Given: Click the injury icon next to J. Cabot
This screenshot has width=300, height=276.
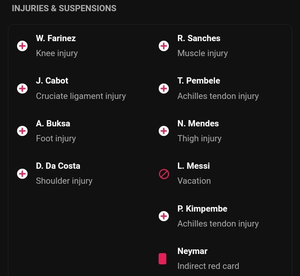Looking at the screenshot, I should 22,89.
